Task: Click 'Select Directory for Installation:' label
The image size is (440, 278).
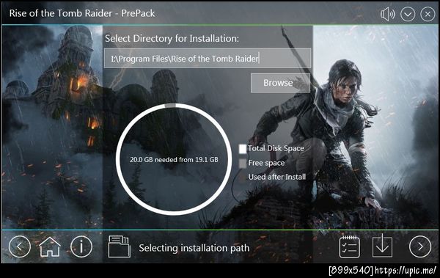Action: (172, 38)
